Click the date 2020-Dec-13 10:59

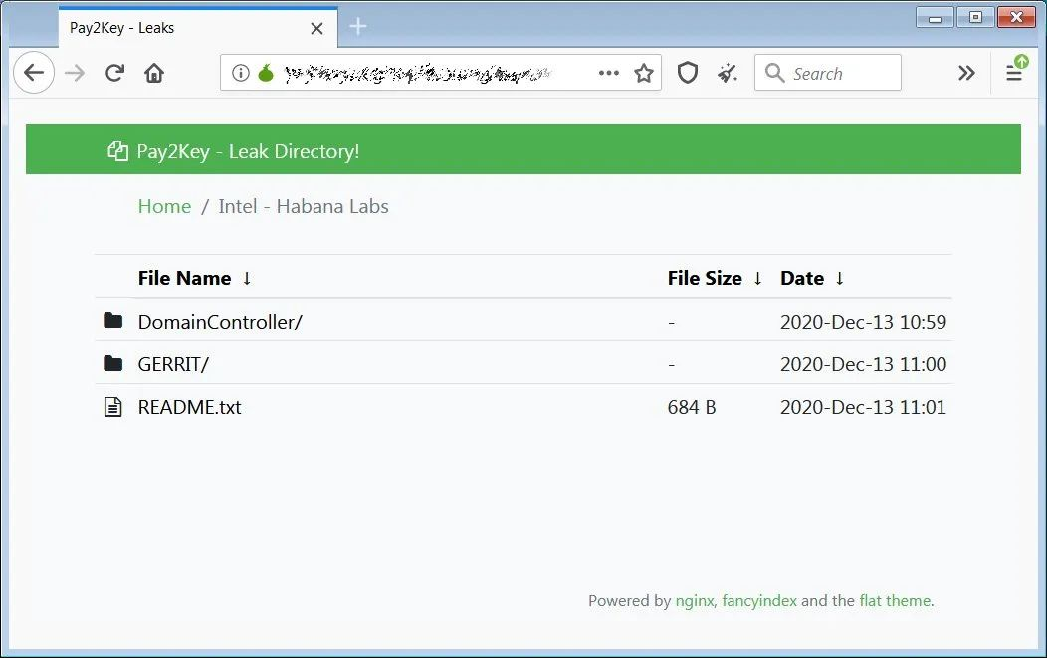[863, 322]
